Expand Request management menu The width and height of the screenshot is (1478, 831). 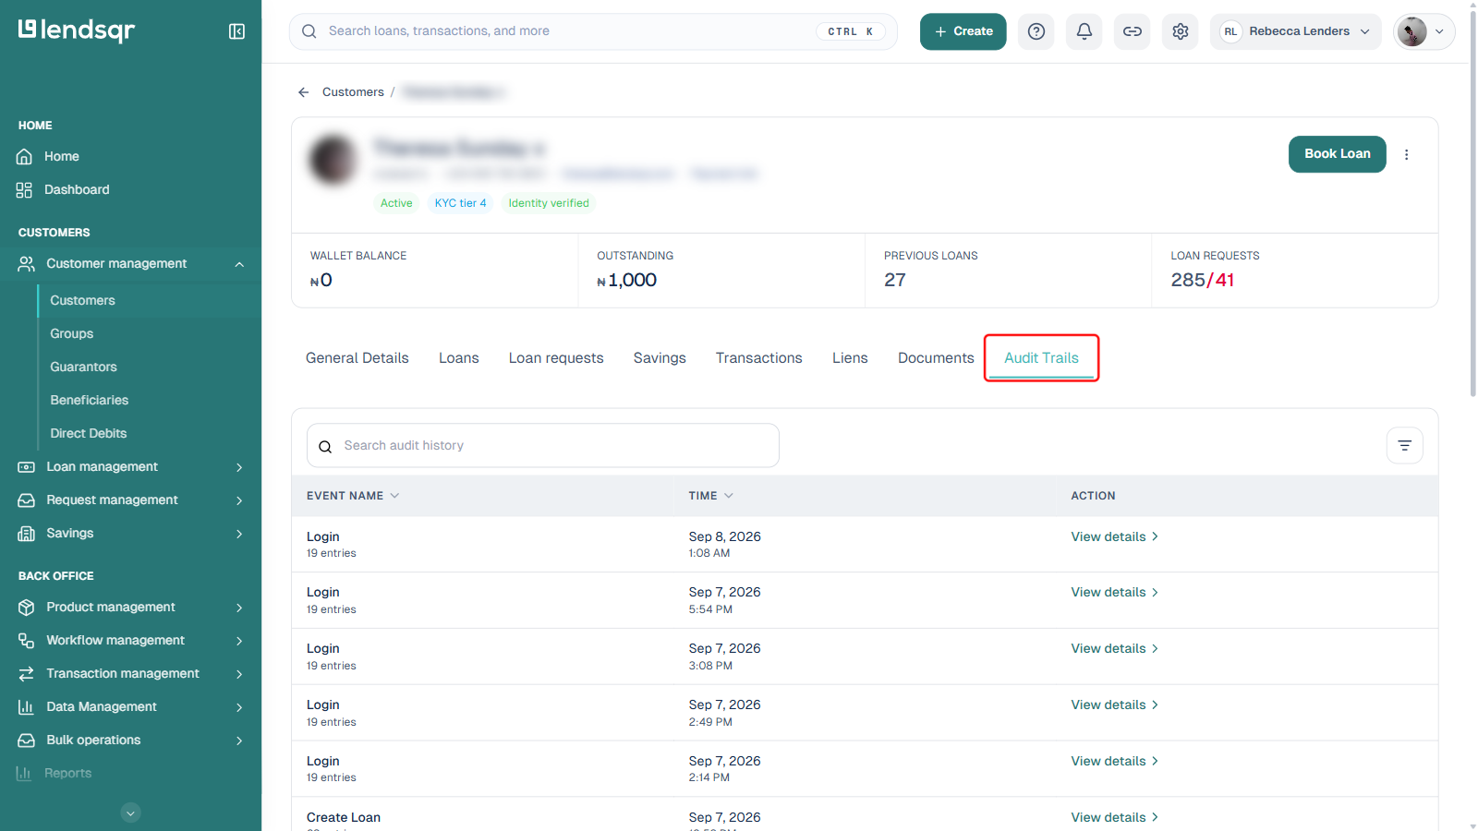130,500
